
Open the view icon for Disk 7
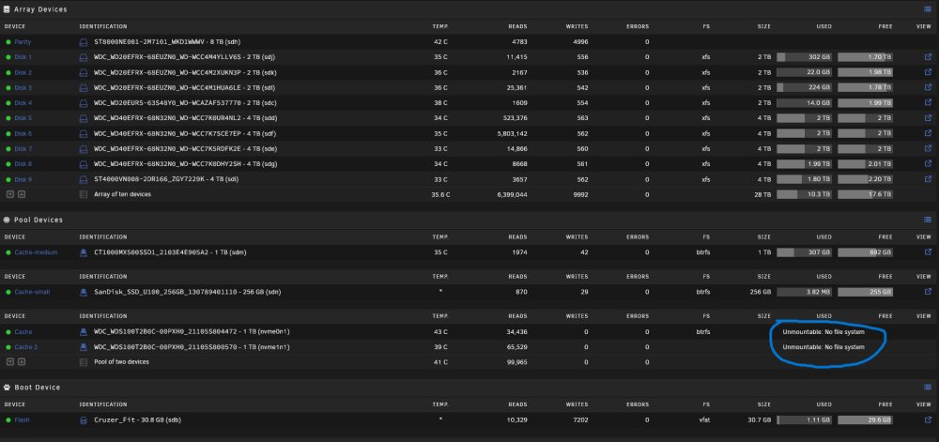(x=928, y=148)
